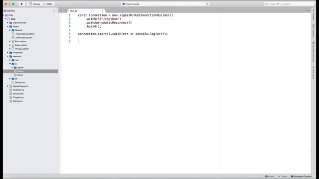
Task: Collapse the Pages folder
Action: click(x=8, y=26)
